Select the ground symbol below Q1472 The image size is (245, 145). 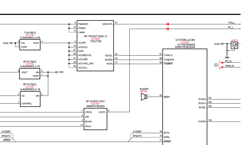click(227, 58)
